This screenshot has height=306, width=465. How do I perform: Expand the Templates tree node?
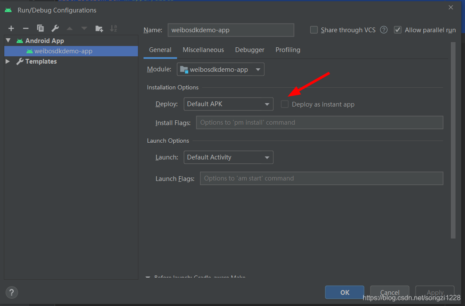click(7, 61)
